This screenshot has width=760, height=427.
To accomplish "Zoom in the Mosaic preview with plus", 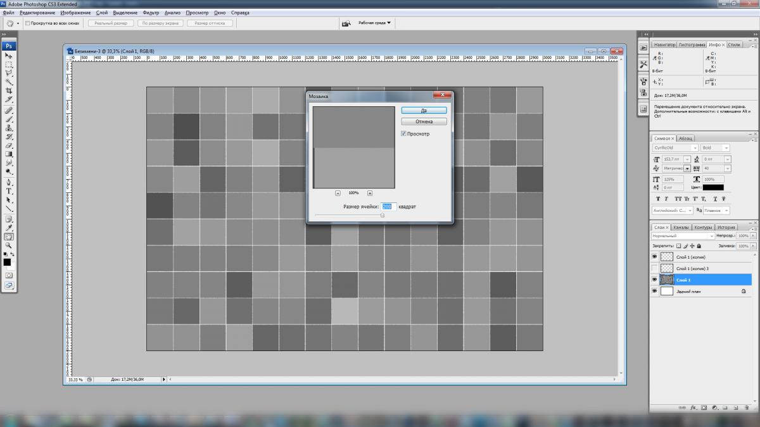I will [x=370, y=193].
